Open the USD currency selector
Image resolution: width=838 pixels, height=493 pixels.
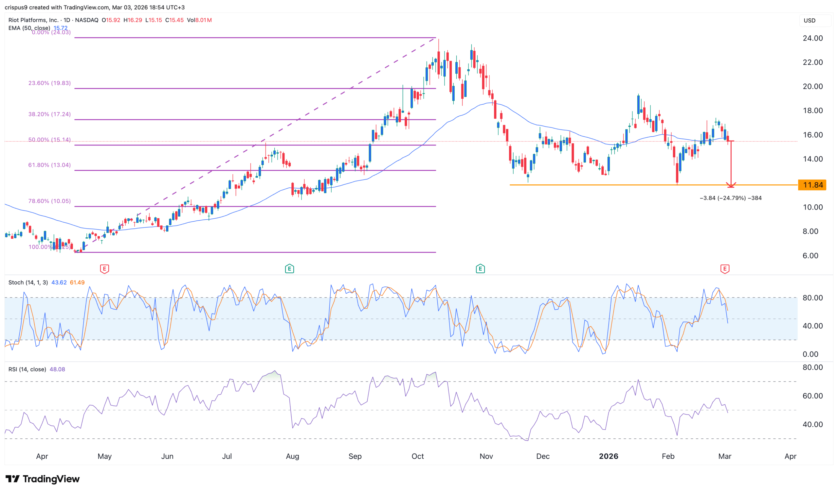[810, 21]
